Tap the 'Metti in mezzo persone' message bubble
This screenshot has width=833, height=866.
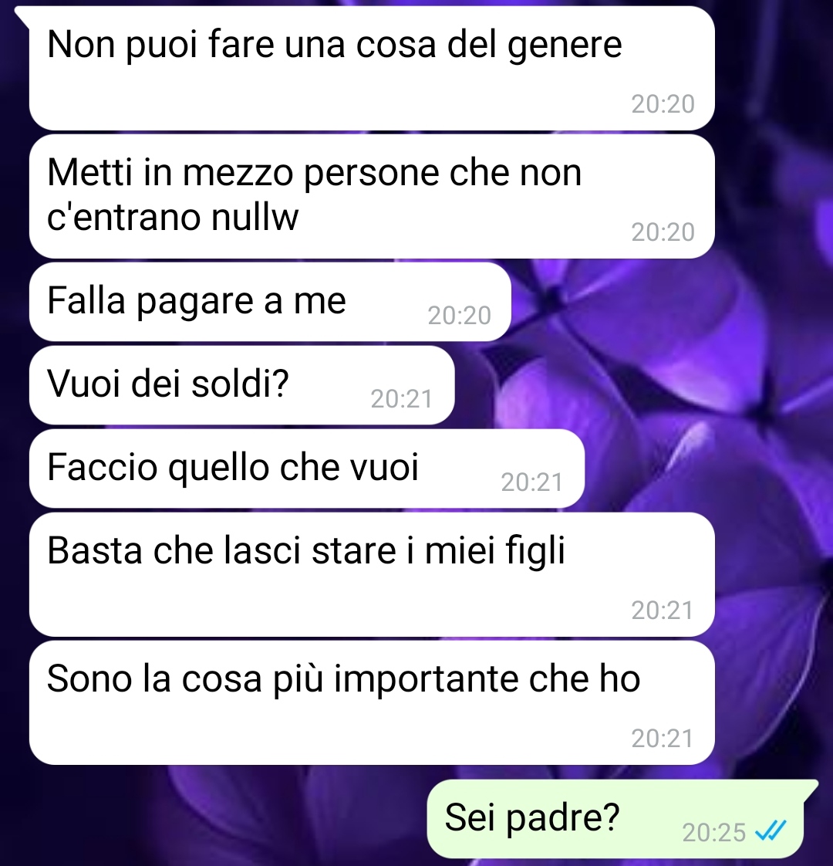pyautogui.click(x=372, y=196)
